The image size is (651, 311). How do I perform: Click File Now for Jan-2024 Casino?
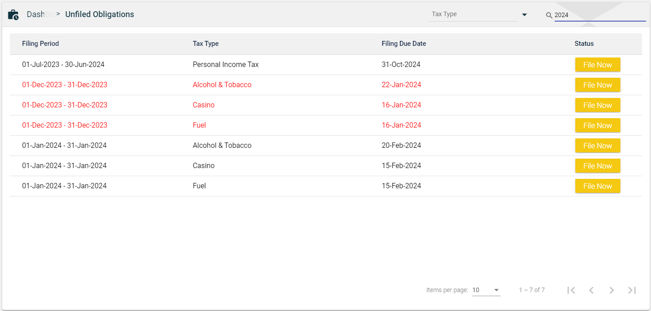click(597, 166)
